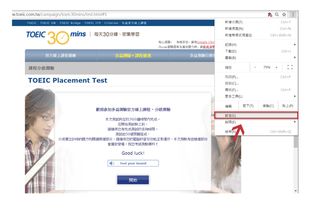Click the Good luck! text
The height and width of the screenshot is (212, 310).
(x=133, y=153)
